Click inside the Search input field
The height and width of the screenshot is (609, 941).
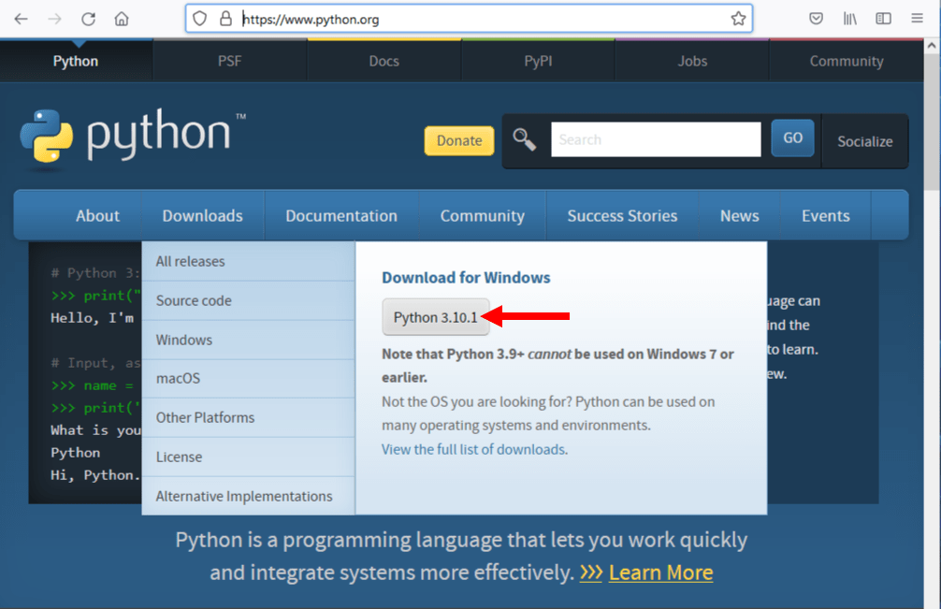click(655, 138)
